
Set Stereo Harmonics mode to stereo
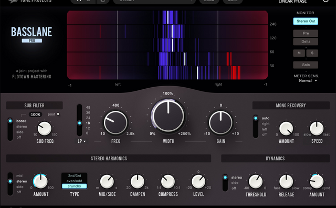click(x=22, y=181)
